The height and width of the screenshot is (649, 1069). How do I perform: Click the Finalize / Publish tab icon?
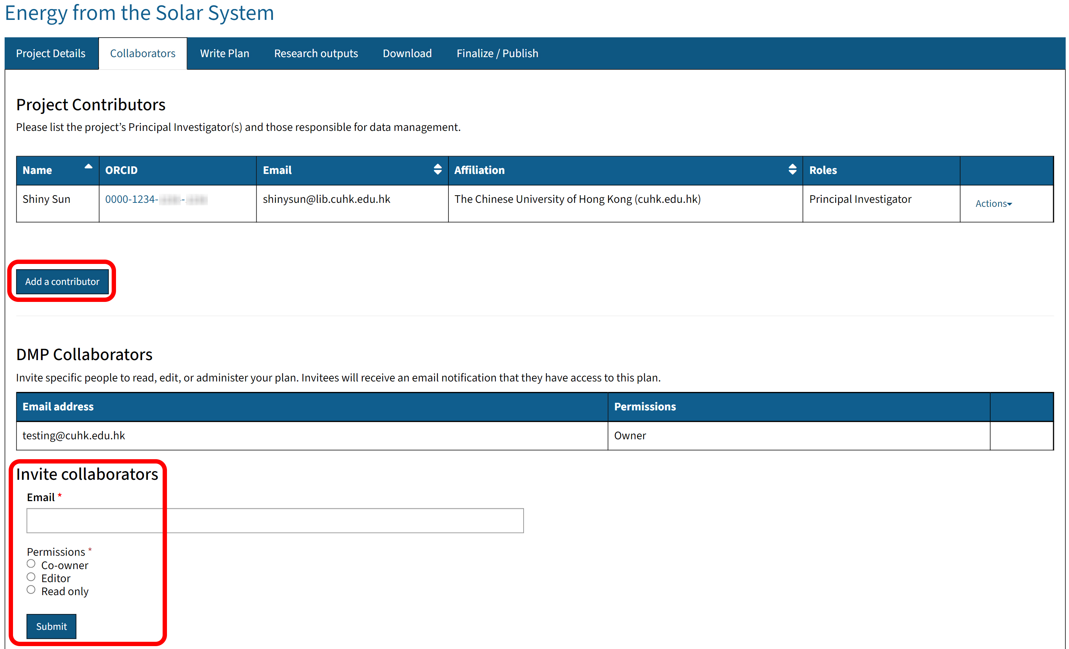pos(497,53)
